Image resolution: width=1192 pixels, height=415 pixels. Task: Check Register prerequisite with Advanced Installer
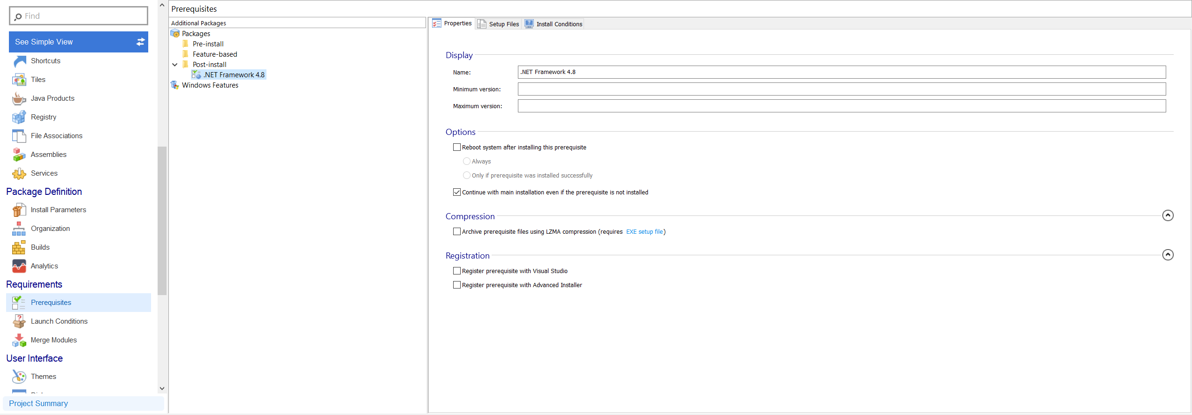click(x=457, y=285)
